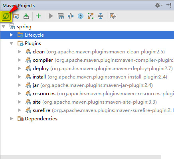Select the spring project row
Viewport: 174px width, 159px height.
tap(87, 27)
